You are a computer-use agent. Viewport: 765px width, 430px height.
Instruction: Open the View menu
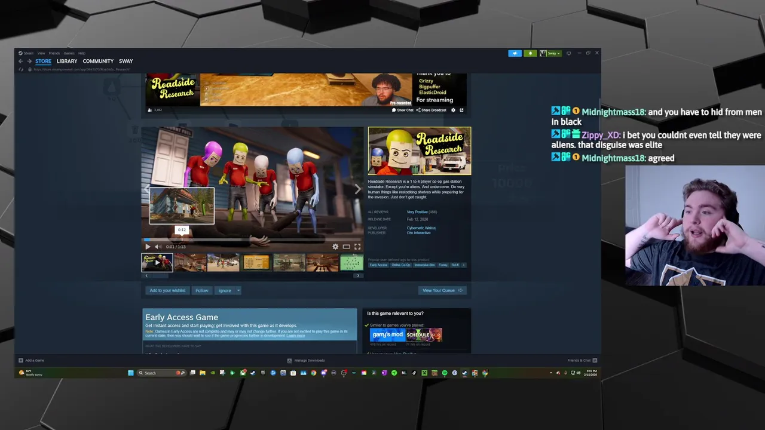(x=41, y=53)
